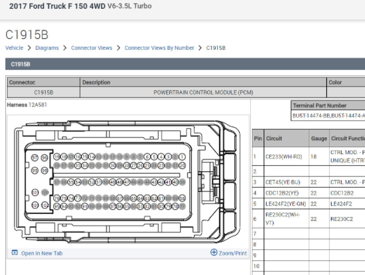Click circuit LE424F2(YE-GN) in Circuit column

286,204
